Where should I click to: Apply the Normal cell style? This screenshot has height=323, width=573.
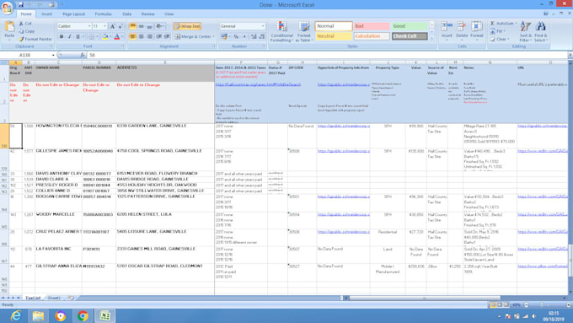334,26
